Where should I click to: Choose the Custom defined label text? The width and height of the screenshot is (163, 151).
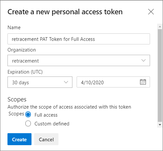click(52, 124)
